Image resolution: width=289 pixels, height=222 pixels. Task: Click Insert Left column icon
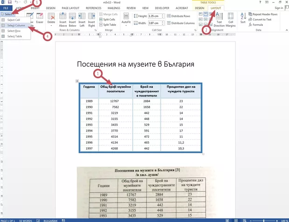pos(82,20)
